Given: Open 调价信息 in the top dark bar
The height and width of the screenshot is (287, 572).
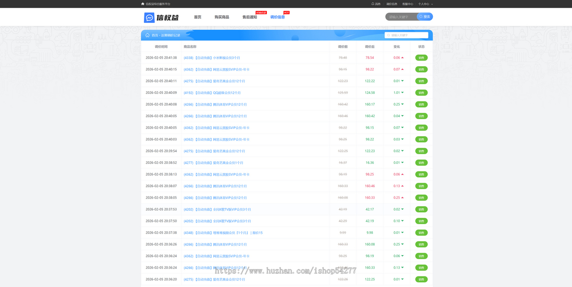Looking at the screenshot, I should 392,4.
